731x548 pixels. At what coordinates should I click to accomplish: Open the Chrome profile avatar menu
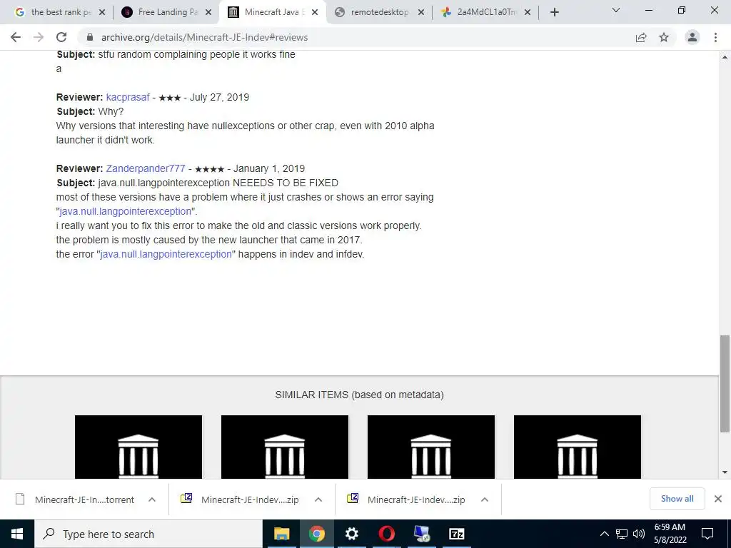point(692,37)
